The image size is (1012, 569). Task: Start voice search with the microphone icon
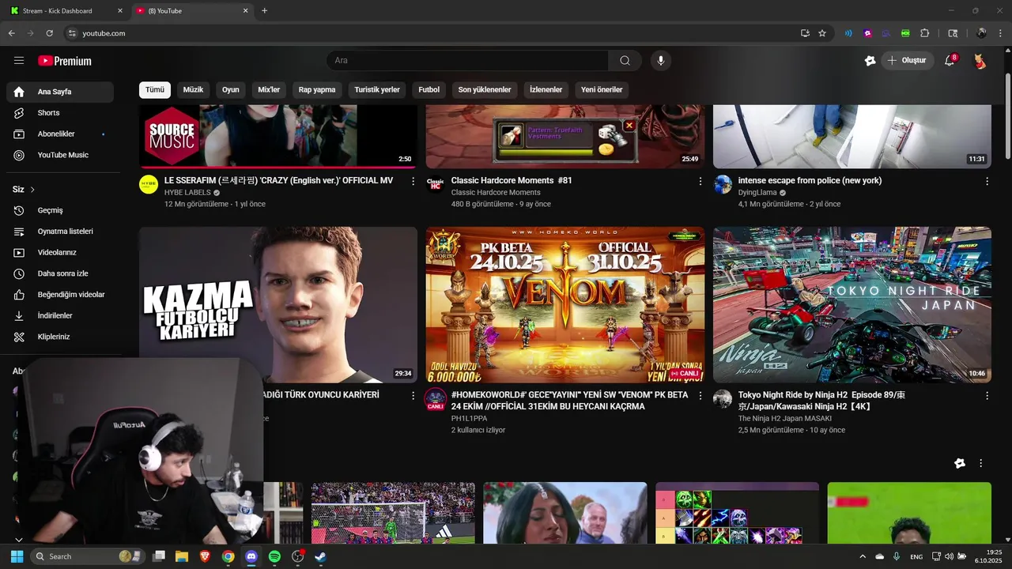click(661, 61)
